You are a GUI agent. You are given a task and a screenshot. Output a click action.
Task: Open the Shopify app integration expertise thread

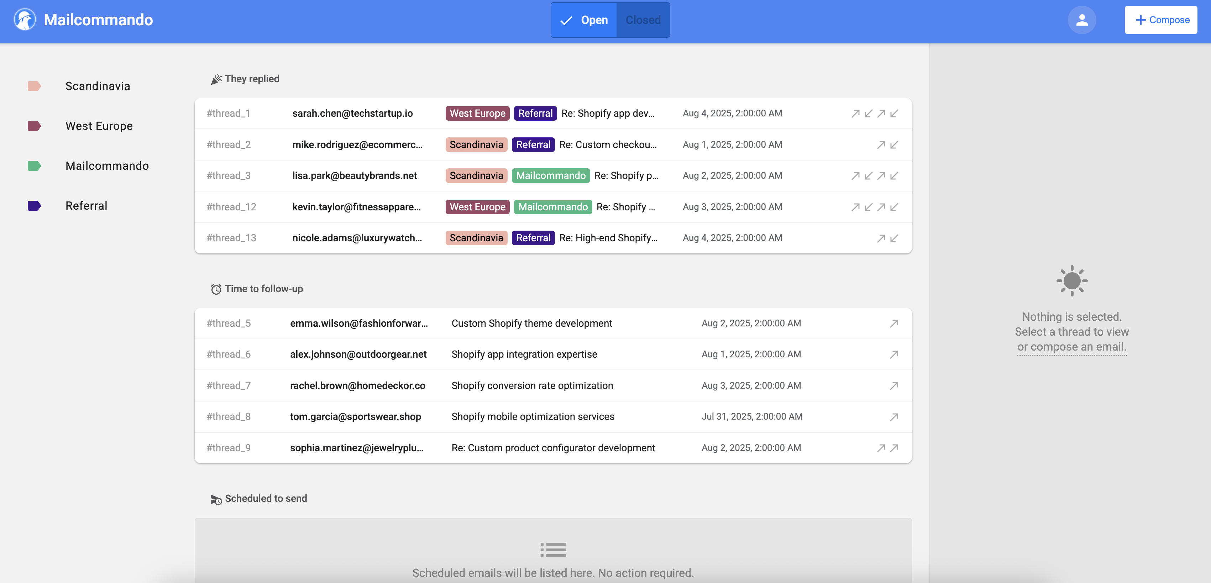tap(553, 354)
